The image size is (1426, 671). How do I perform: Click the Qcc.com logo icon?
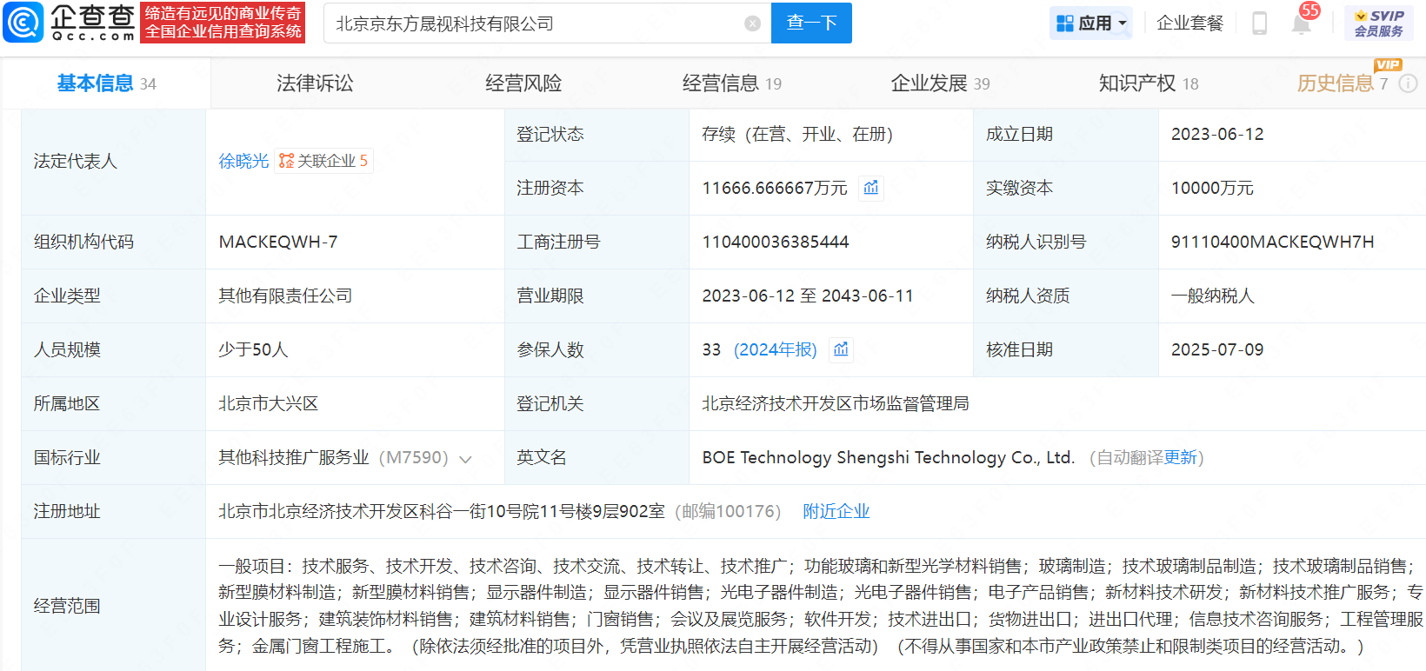pos(23,23)
